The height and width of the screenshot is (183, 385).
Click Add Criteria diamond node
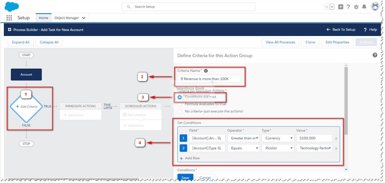(26, 106)
